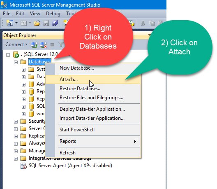Viewport: 217px width, 189px height.
Task: Expand the AlwaysOn node
Action: pos(16,144)
